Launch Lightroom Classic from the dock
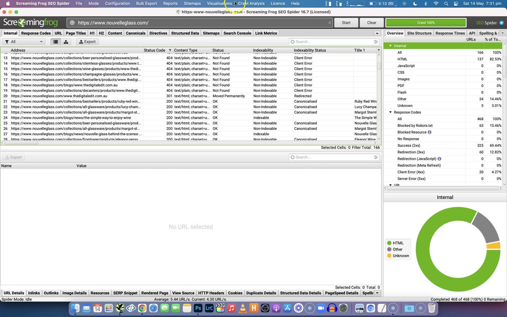Screen dimensions: 507x317 point(209,309)
